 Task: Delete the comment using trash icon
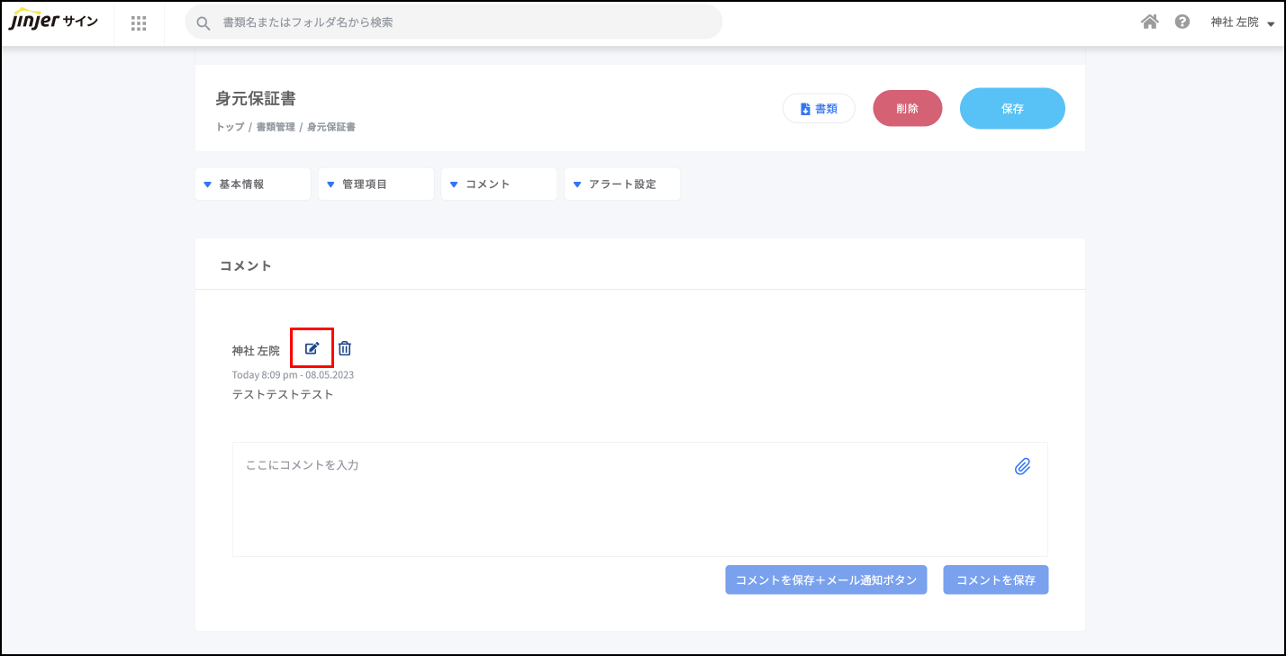[345, 348]
